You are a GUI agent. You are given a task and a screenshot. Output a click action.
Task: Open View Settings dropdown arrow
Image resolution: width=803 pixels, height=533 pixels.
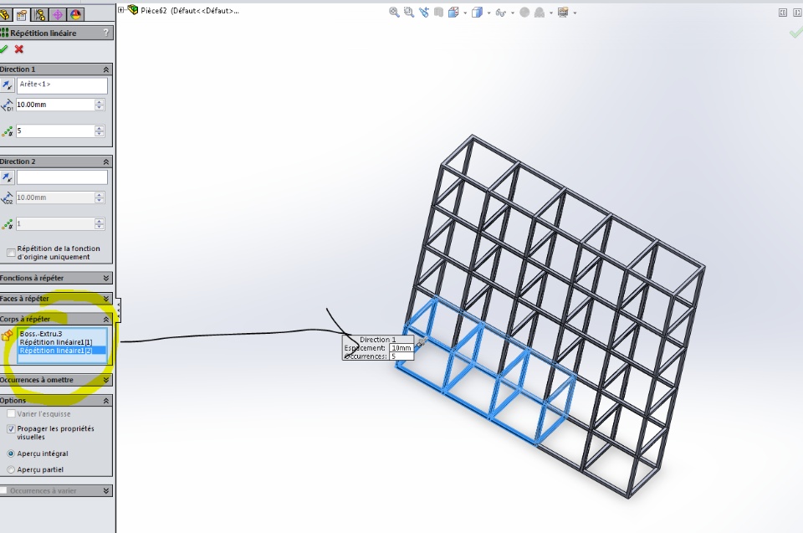[575, 13]
